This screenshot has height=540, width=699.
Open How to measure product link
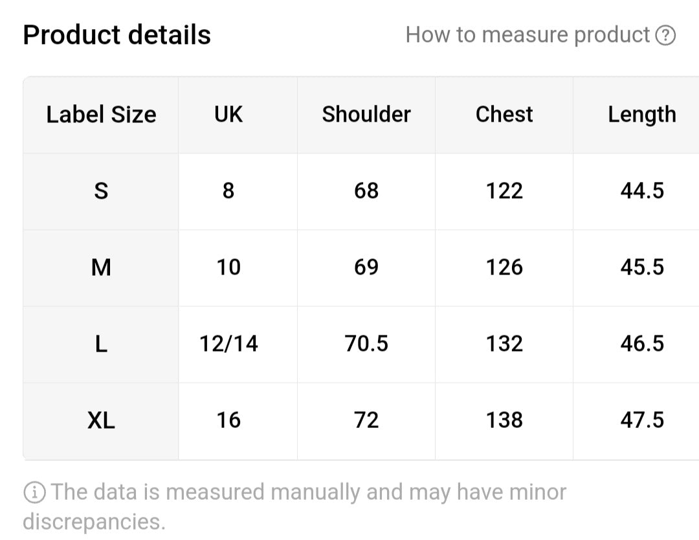point(528,35)
